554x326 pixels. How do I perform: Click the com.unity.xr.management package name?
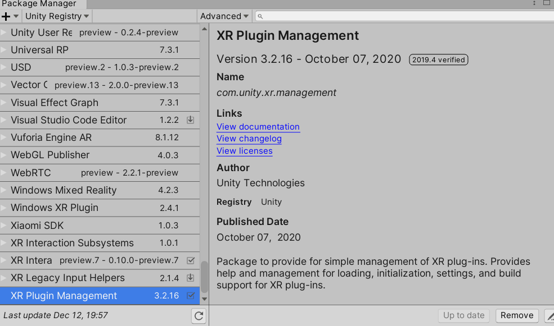click(276, 93)
